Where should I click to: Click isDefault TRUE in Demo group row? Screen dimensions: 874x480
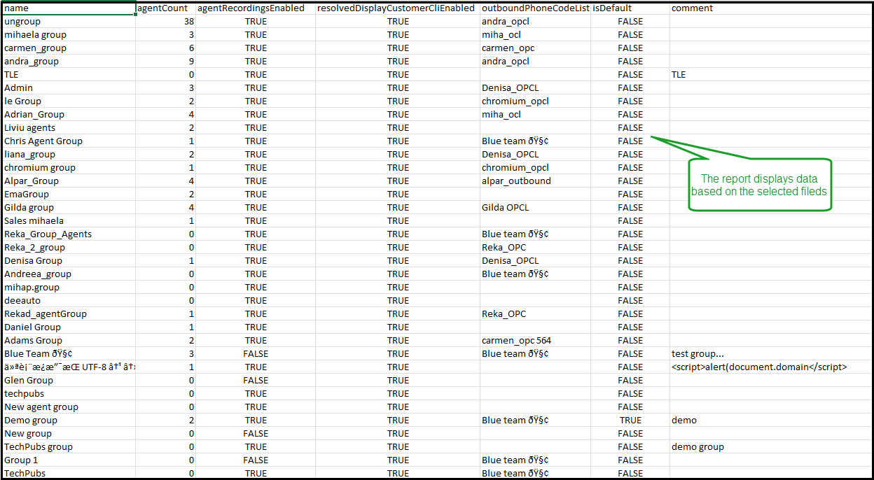630,421
